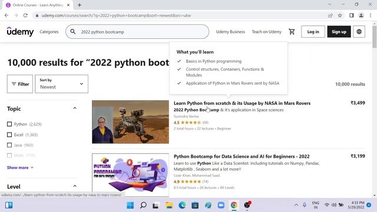Open the notification badge in system tray
The image size is (377, 212).
[369, 205]
